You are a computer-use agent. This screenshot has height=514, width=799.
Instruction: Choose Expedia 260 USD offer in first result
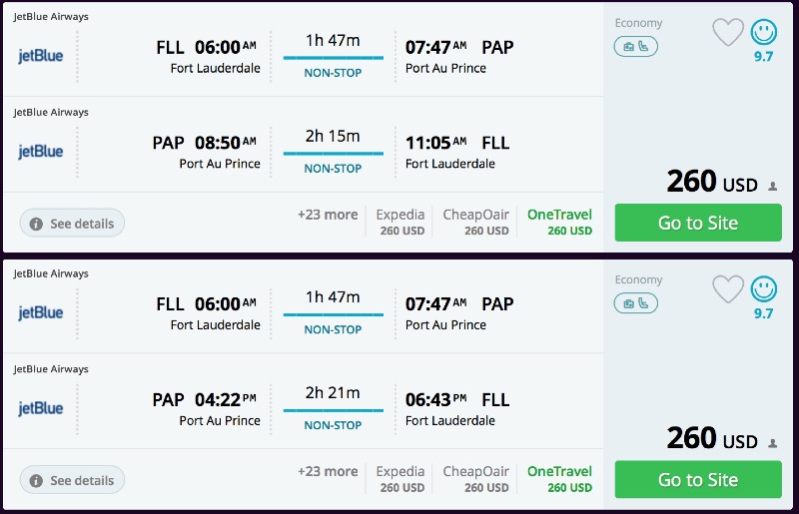coord(400,222)
